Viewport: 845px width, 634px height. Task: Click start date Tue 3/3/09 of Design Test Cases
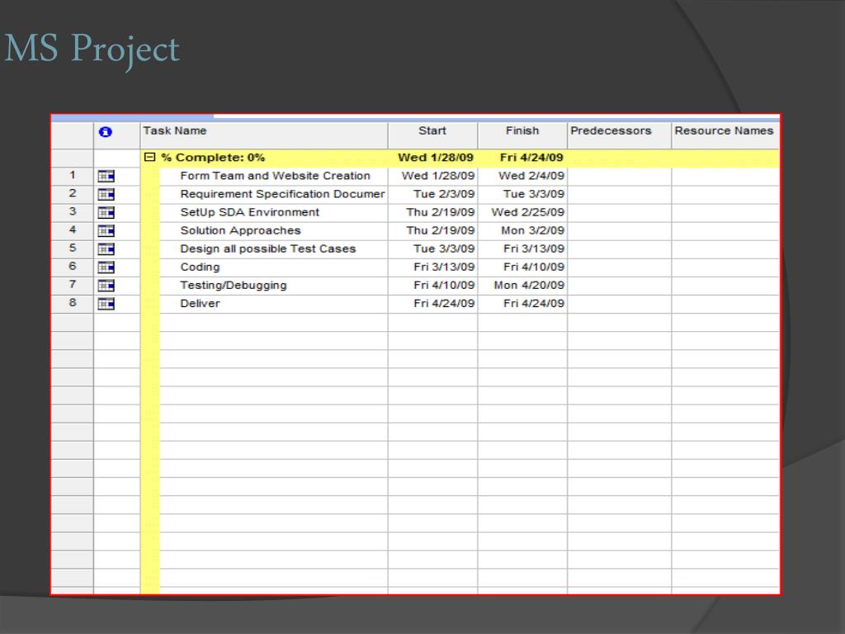click(x=444, y=249)
